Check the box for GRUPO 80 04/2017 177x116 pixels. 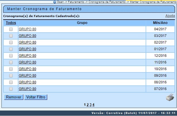tap(11, 29)
